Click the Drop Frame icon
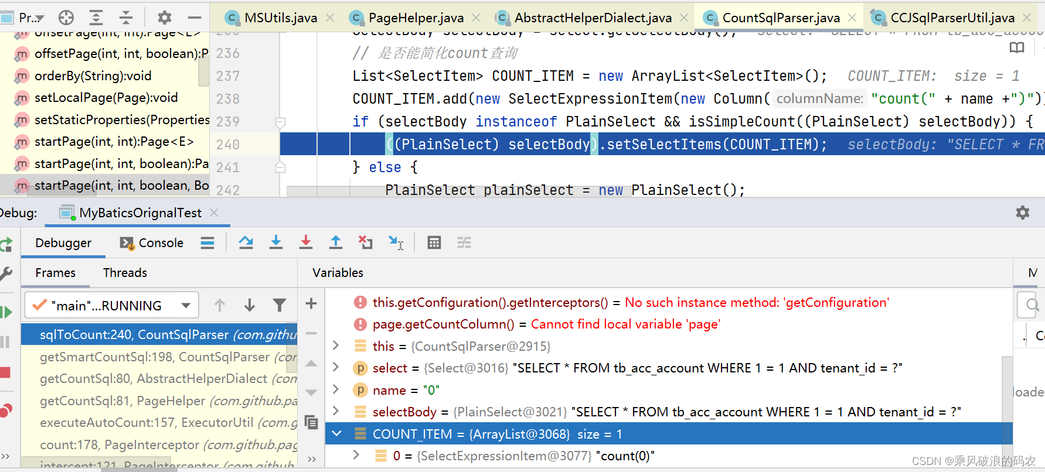Image resolution: width=1045 pixels, height=472 pixels. click(366, 242)
